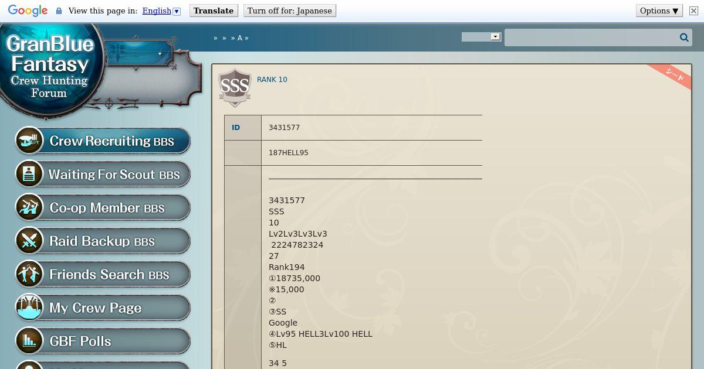
Task: Open the Options dropdown in translate bar
Action: click(659, 11)
